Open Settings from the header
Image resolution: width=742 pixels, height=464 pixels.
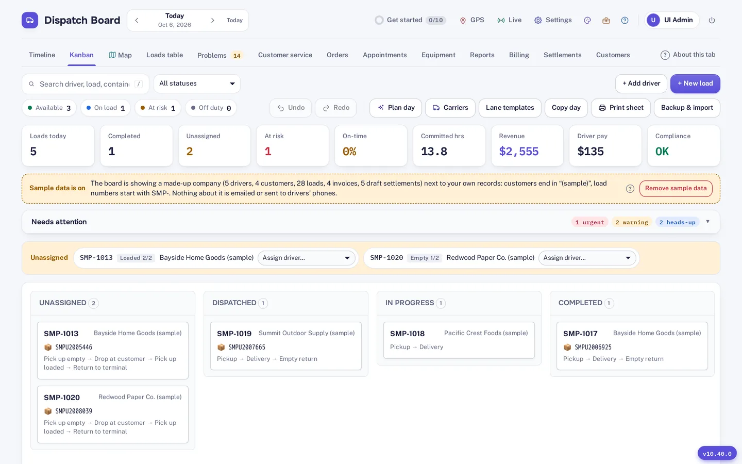pos(553,20)
